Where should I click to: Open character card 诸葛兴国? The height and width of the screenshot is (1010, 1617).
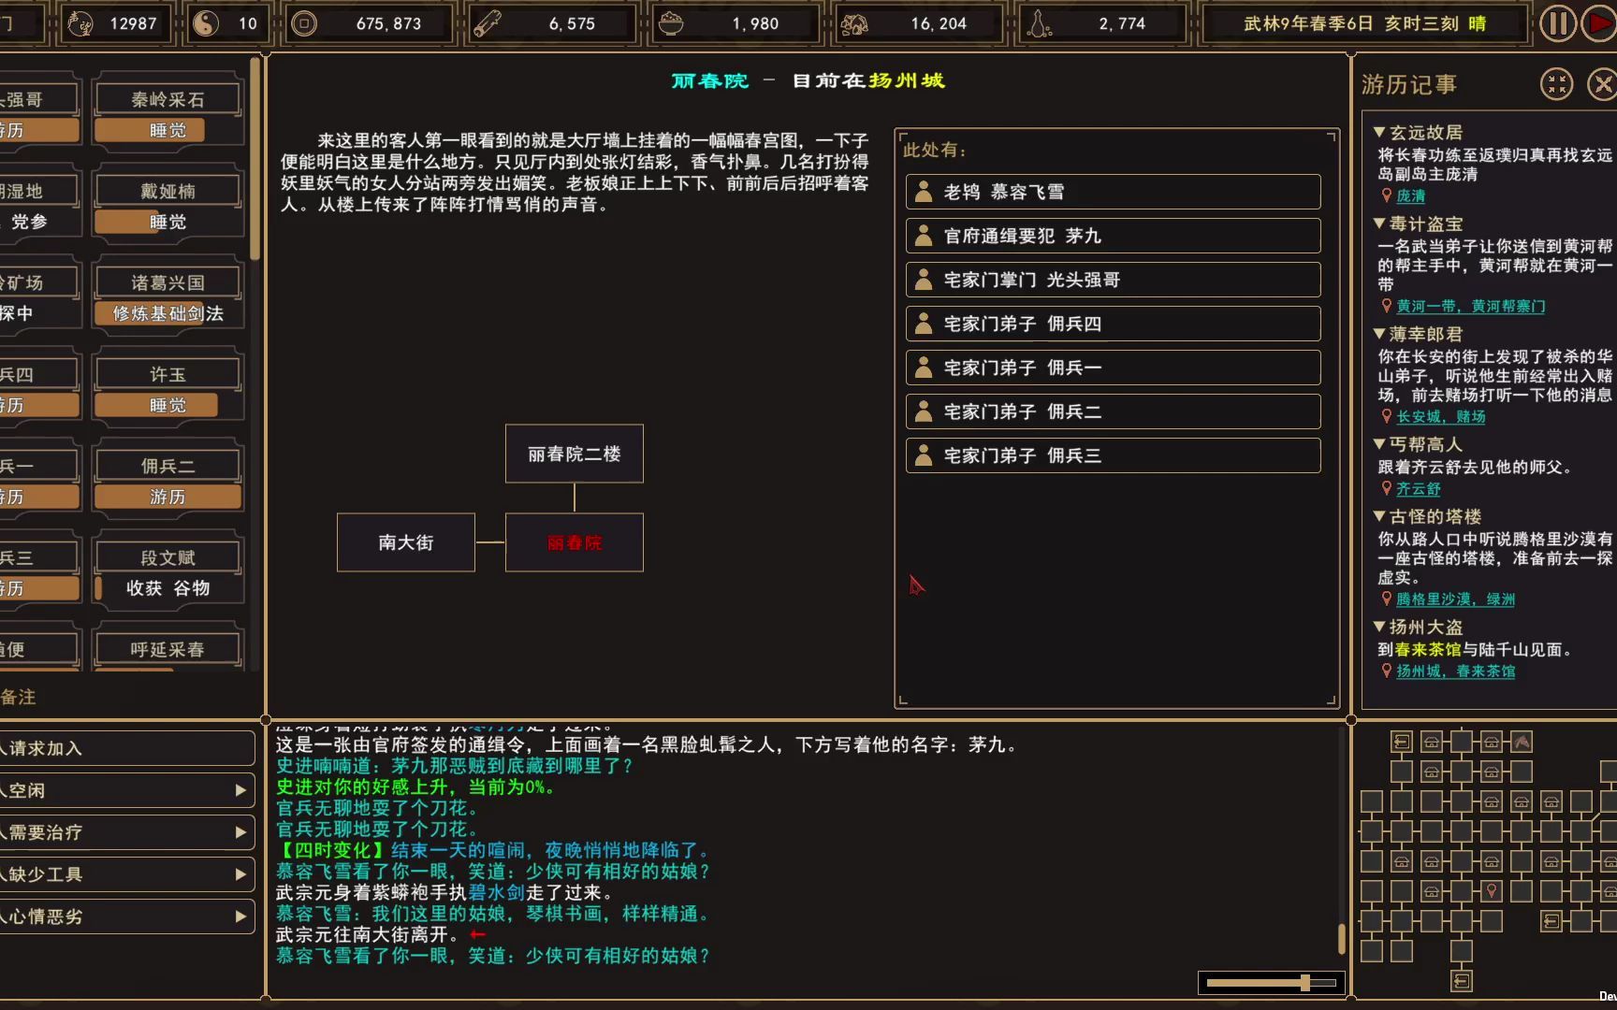point(168,282)
